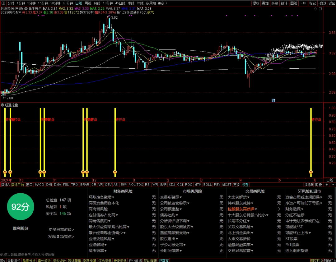Click the diamond icon above the price chart
The height and width of the screenshot is (262, 336).
(x=315, y=9)
